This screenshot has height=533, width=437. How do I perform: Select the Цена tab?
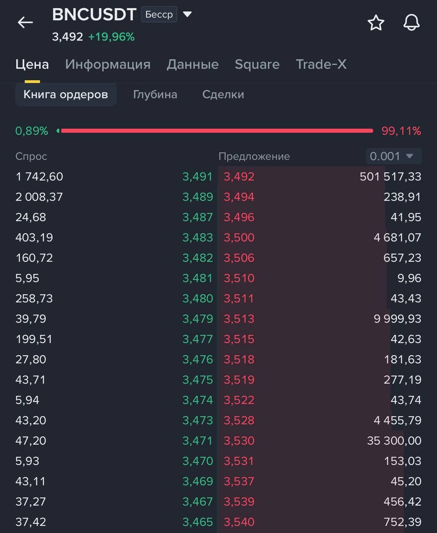coord(32,64)
